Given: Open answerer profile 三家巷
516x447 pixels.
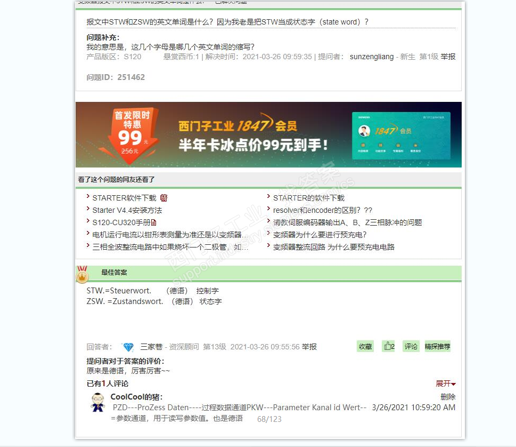Looking at the screenshot, I should point(151,347).
